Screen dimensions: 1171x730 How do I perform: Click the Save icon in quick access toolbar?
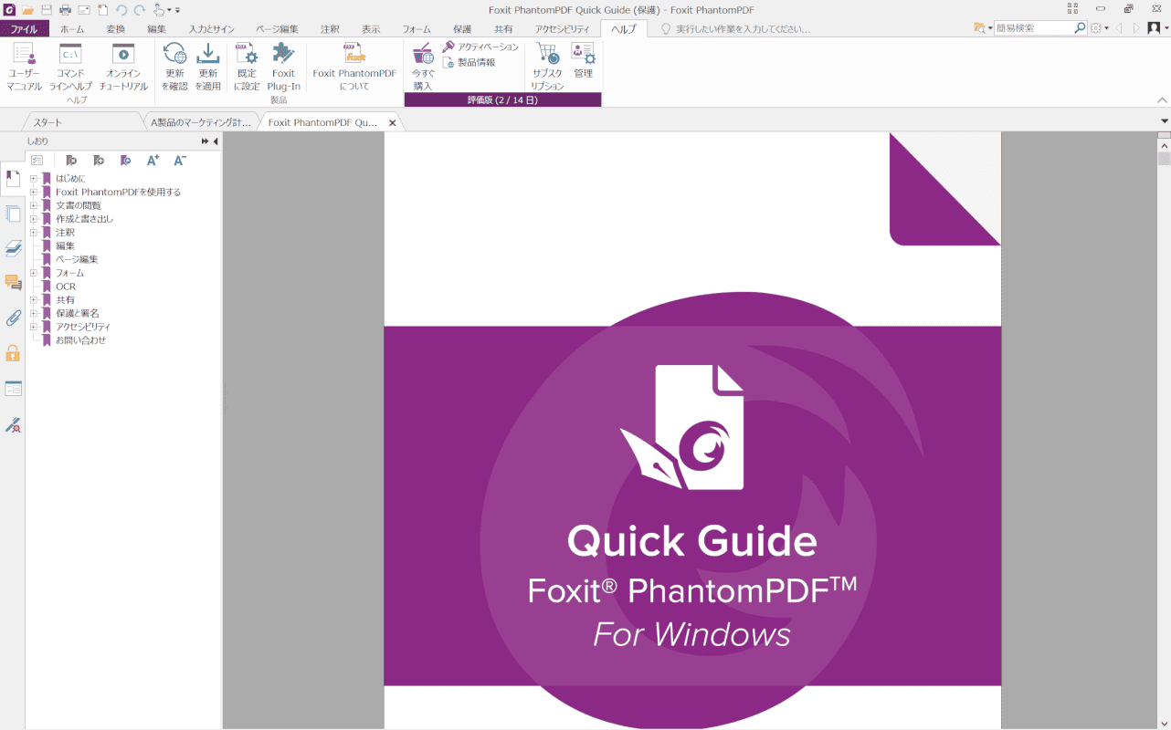(x=46, y=10)
